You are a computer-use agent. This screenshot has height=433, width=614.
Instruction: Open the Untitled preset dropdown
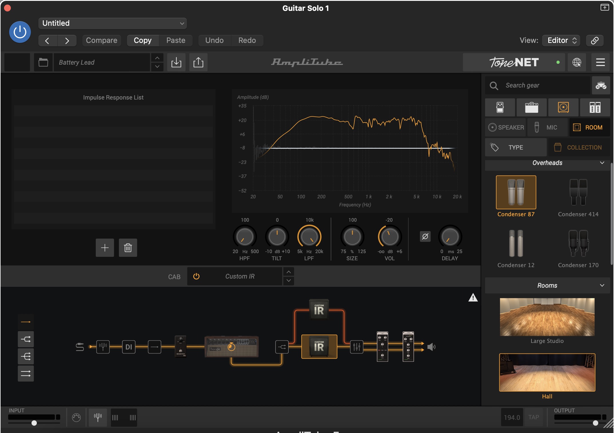pyautogui.click(x=112, y=23)
